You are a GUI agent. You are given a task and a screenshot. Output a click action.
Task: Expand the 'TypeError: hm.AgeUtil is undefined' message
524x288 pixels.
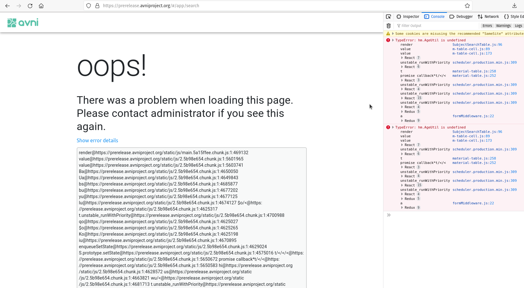point(393,40)
